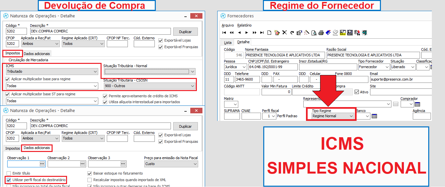Screen dimensions: 445x187
Task: Open Preço para emissão da Nota Fiscal dropdown
Action: pyautogui.click(x=171, y=164)
